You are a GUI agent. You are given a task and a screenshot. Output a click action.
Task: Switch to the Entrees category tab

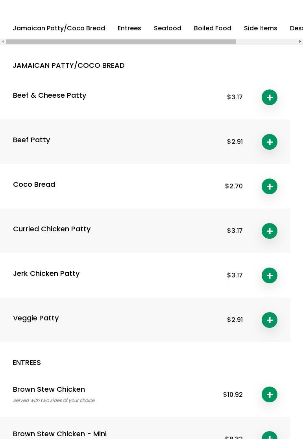pyautogui.click(x=129, y=28)
